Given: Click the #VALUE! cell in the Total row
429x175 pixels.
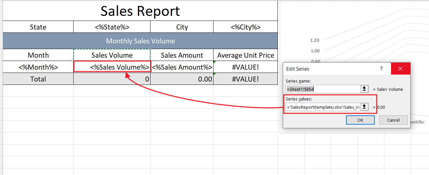Looking at the screenshot, I should click(245, 79).
